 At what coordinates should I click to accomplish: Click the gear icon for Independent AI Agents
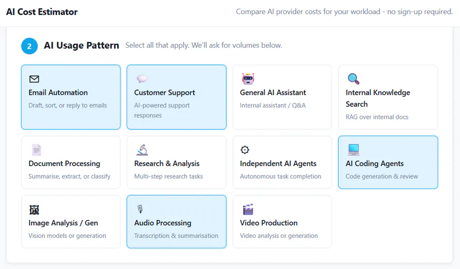[x=245, y=150]
